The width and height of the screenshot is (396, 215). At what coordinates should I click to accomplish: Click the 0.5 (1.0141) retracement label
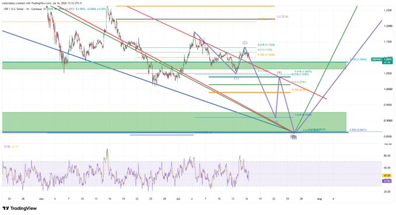click(x=299, y=82)
